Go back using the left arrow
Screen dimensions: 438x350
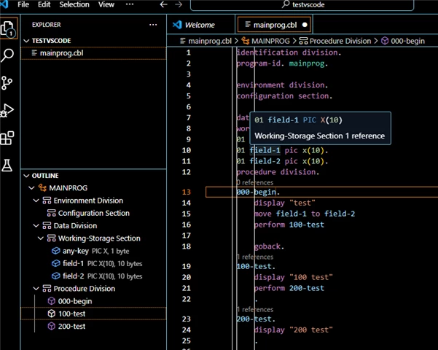pos(164,4)
